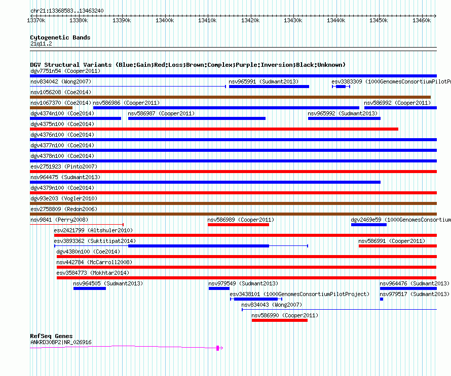Click dgv4378n100 (Coe2014) label

tap(62, 156)
